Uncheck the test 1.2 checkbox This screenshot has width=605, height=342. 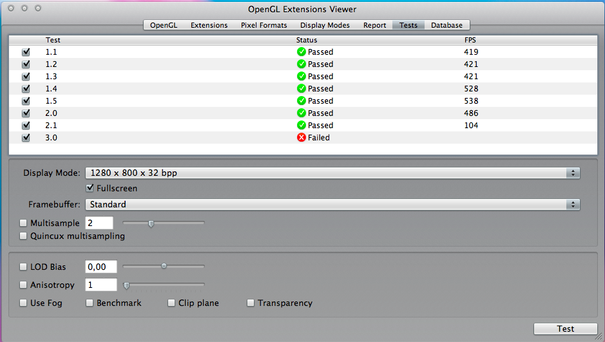click(x=26, y=64)
